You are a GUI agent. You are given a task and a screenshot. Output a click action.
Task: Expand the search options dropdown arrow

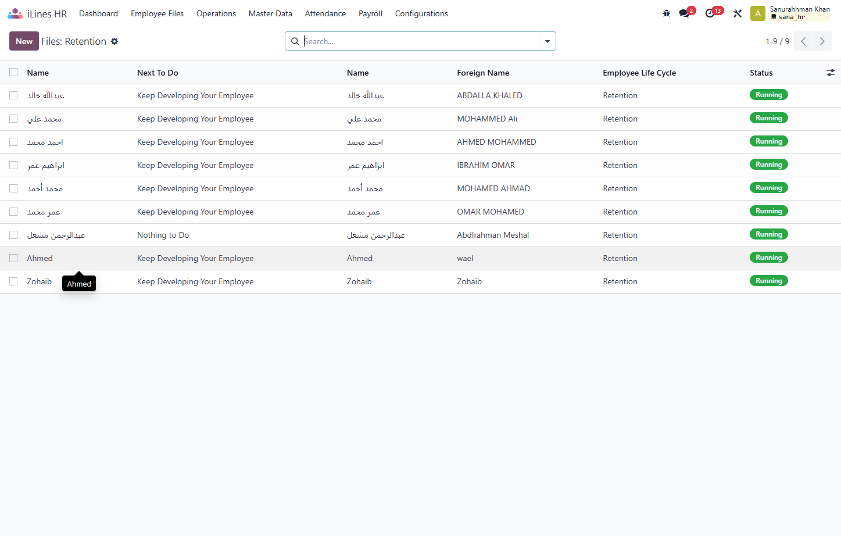(x=547, y=41)
